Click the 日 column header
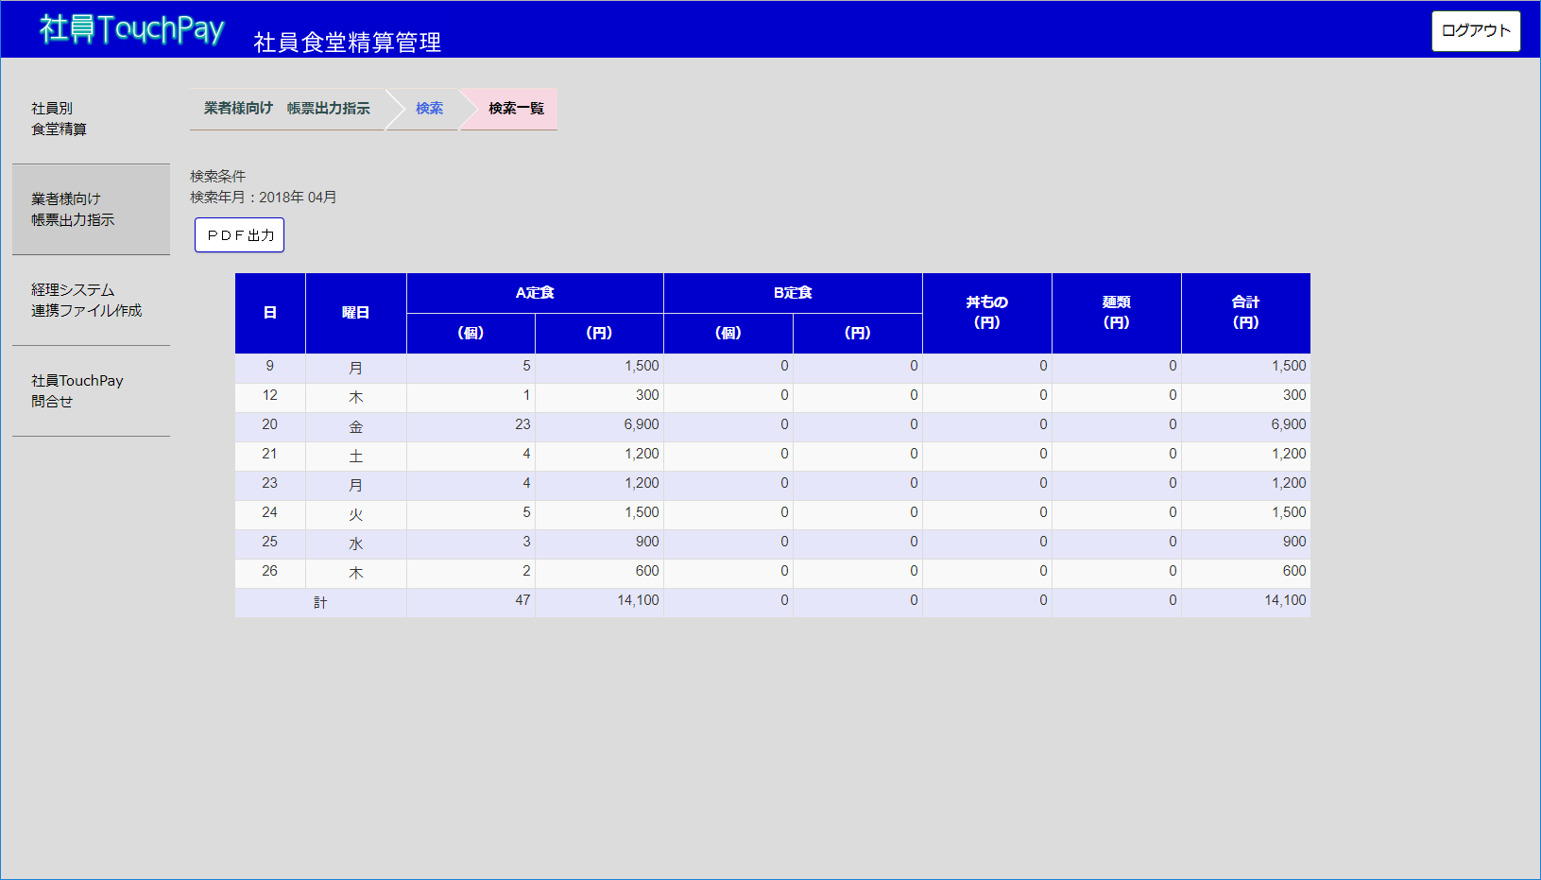Viewport: 1541px width, 880px height. click(x=270, y=313)
